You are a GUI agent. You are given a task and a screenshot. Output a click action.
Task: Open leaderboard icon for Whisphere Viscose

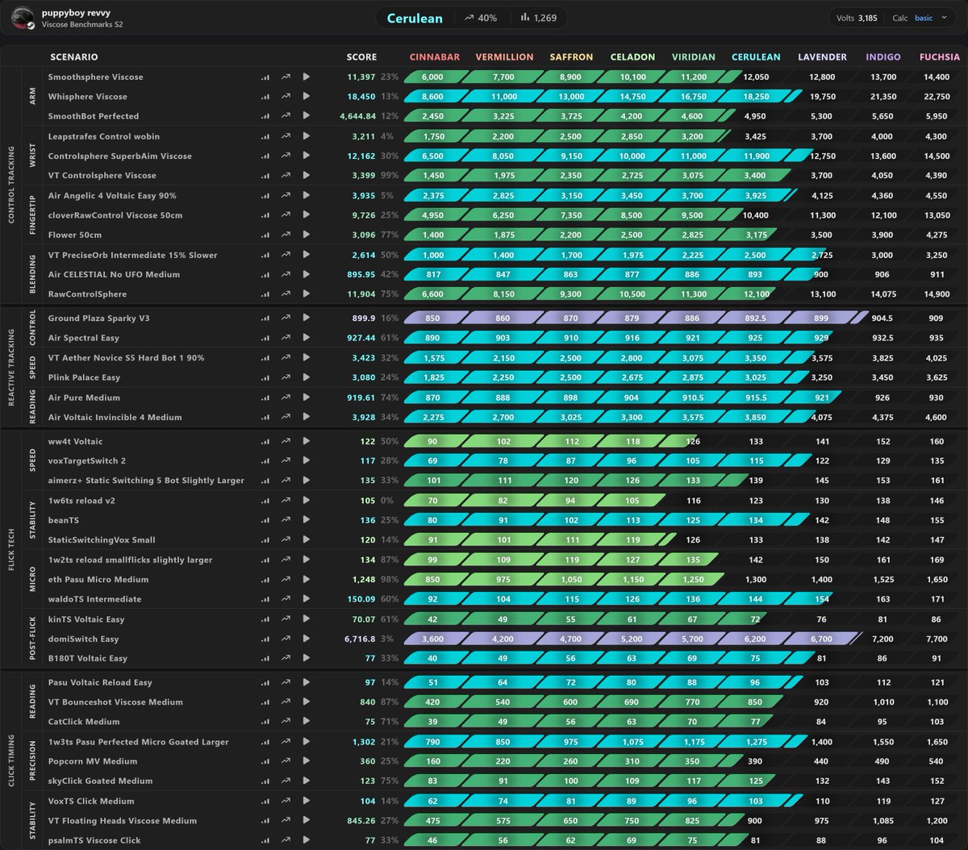coord(265,97)
